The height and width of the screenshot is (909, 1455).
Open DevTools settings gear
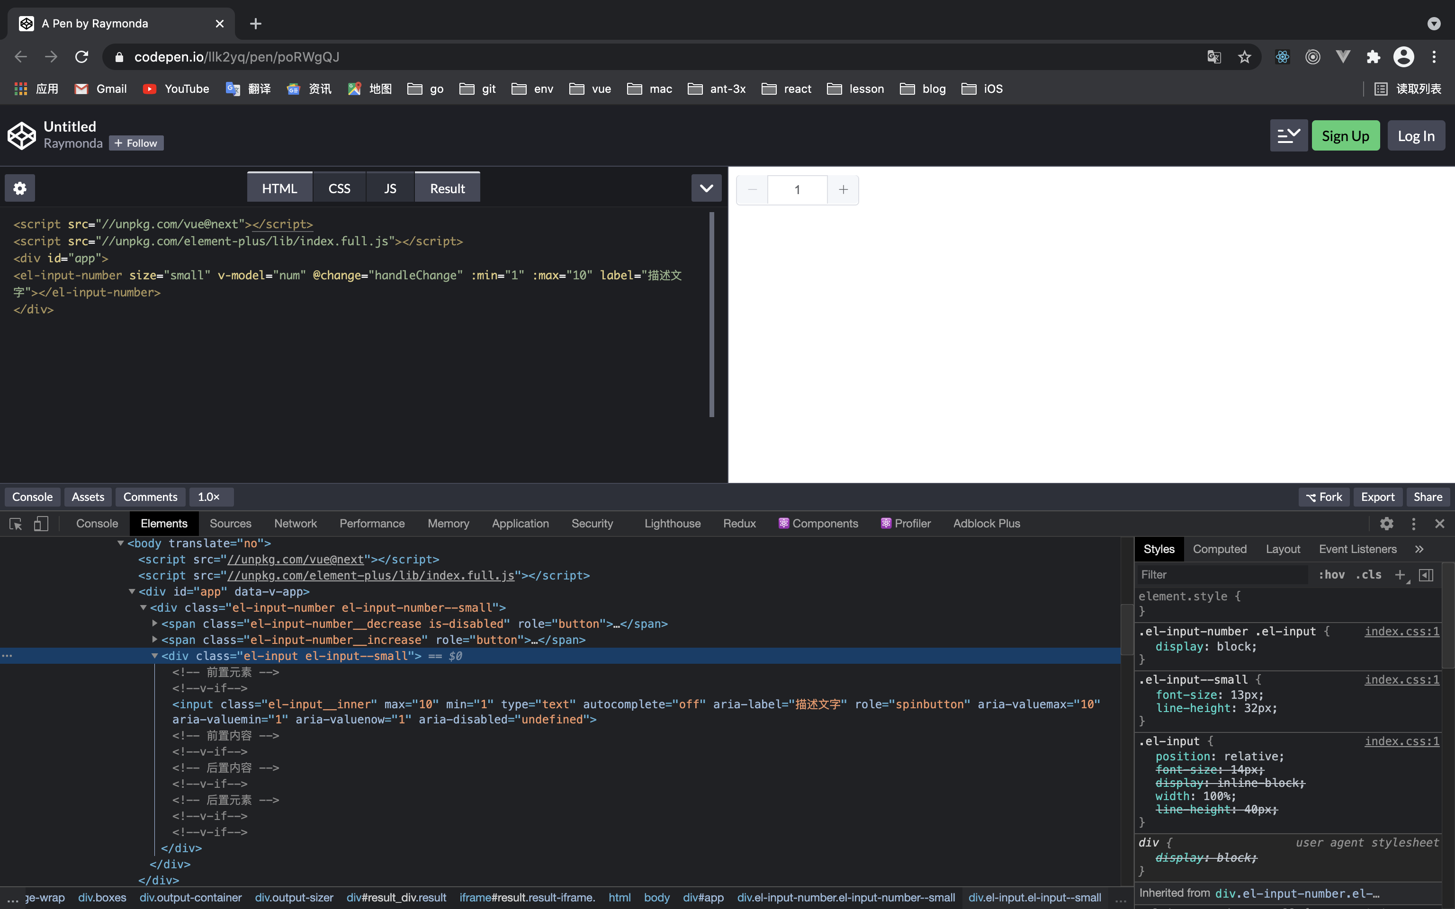pos(1386,524)
